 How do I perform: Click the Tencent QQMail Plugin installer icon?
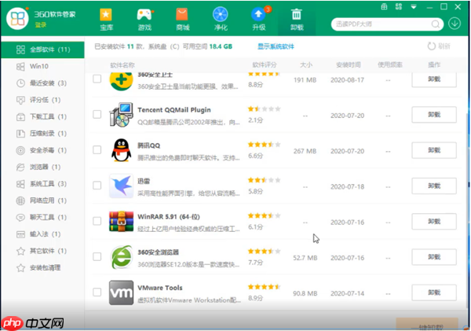point(121,115)
